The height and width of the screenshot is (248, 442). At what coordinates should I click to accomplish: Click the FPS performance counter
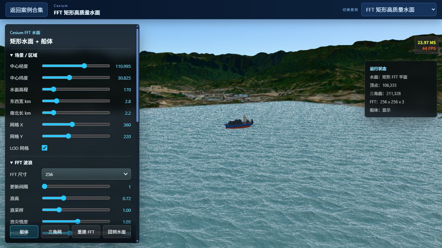tap(427, 45)
